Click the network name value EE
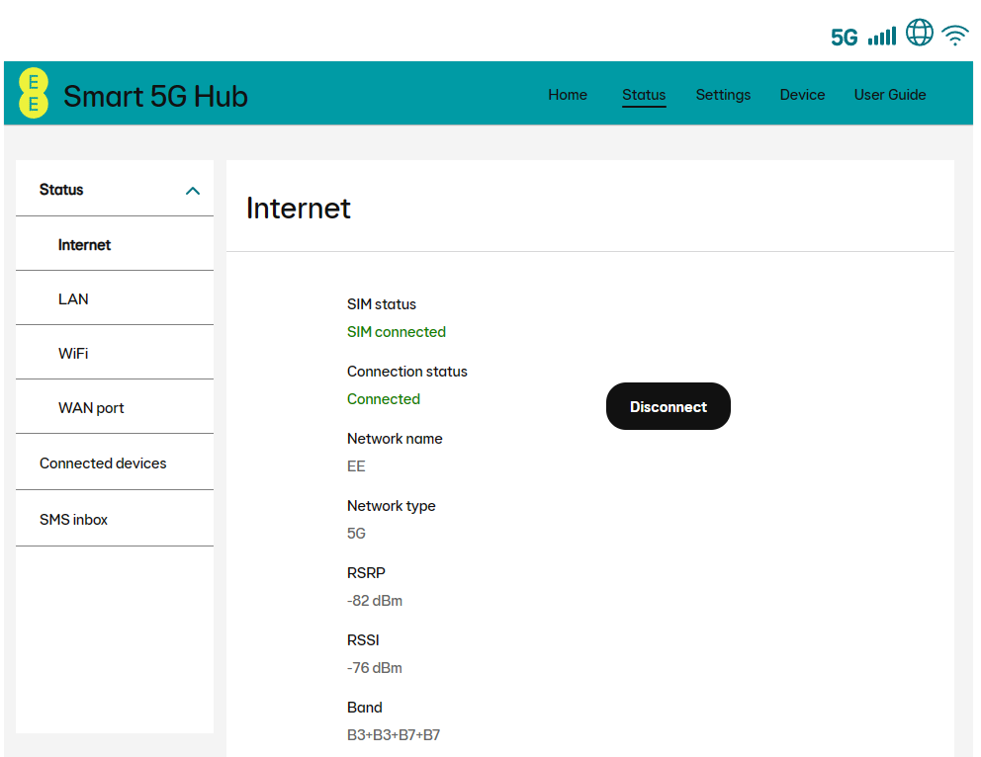Image resolution: width=981 pixels, height=757 pixels. click(356, 466)
